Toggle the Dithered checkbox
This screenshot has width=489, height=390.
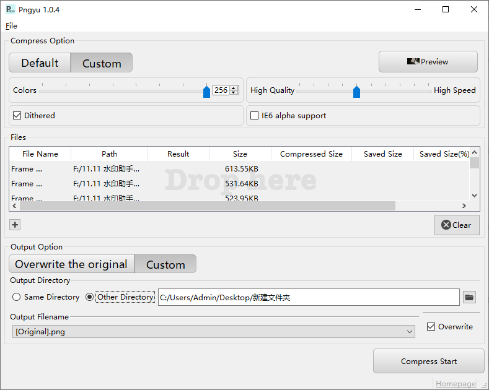[17, 116]
